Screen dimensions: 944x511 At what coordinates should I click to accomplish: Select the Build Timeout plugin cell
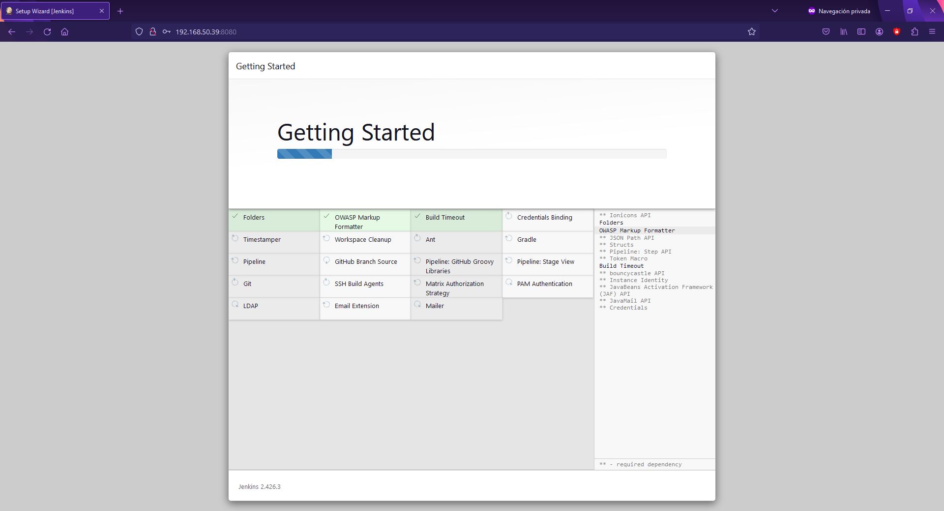[x=457, y=220]
